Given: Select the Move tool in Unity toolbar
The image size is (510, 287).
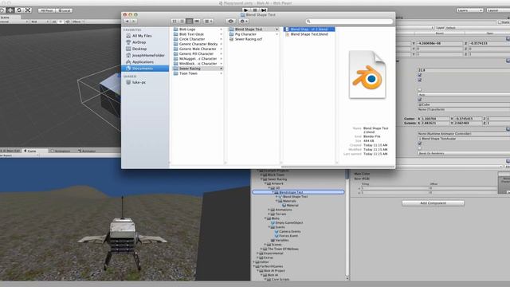Looking at the screenshot, I should coord(10,10).
